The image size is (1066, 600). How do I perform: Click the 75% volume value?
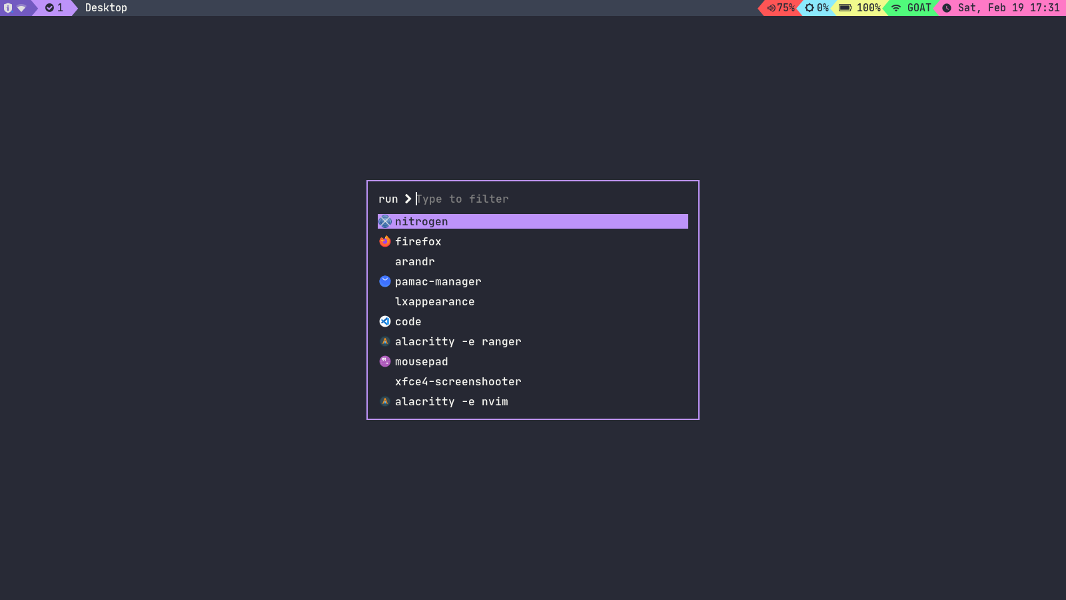786,8
